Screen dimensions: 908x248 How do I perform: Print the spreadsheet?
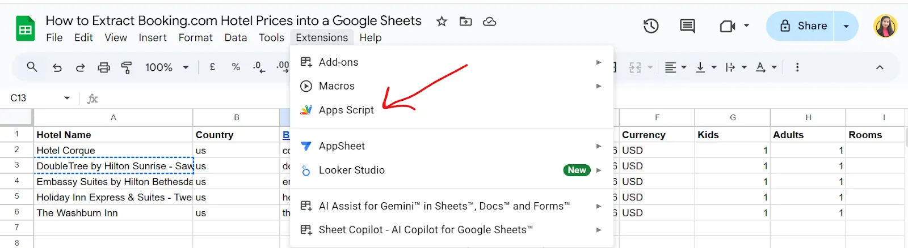click(104, 67)
